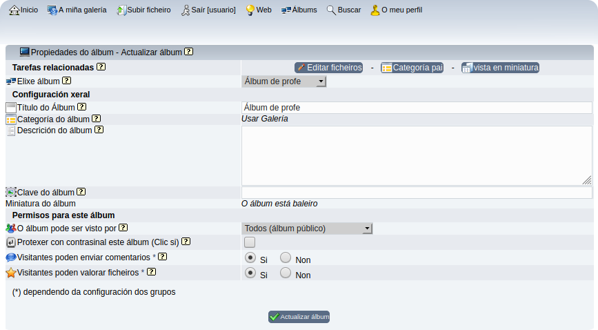Image resolution: width=598 pixels, height=330 pixels.
Task: Open help for Título do Álbum
Action: pos(81,107)
